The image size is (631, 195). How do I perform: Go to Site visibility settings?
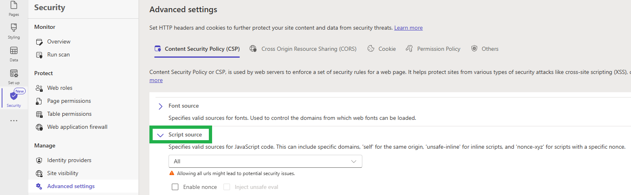click(63, 173)
